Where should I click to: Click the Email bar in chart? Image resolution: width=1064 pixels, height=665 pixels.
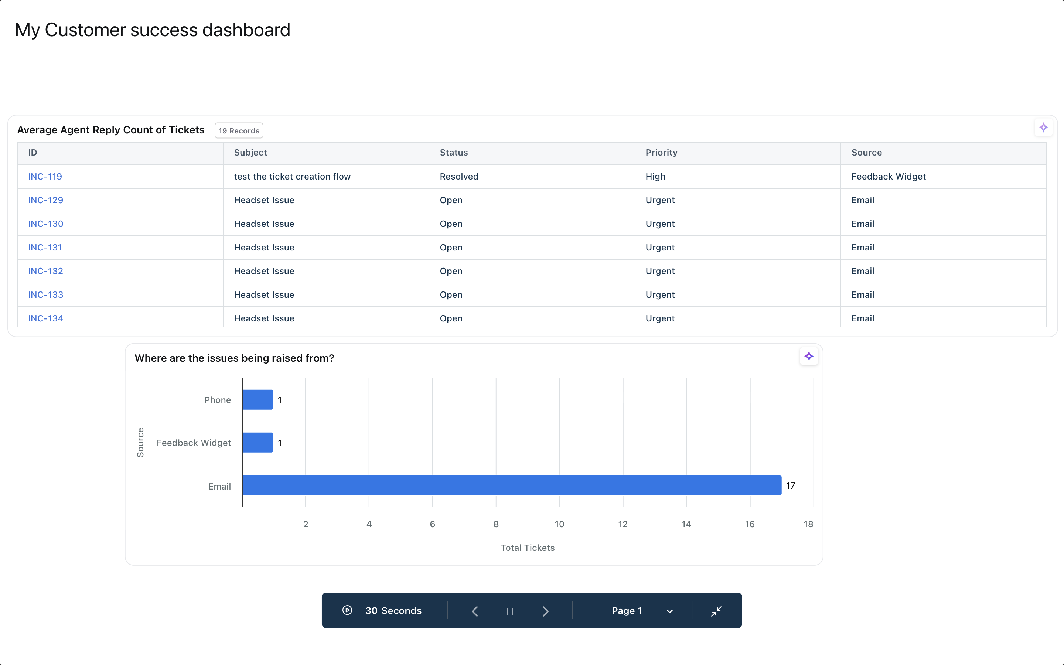click(512, 485)
